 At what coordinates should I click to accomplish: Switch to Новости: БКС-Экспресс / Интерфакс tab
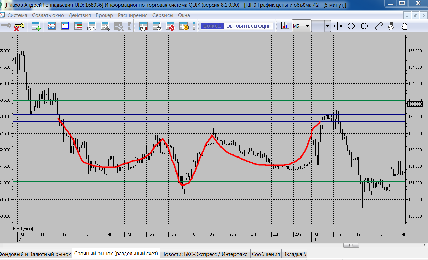pyautogui.click(x=205, y=254)
